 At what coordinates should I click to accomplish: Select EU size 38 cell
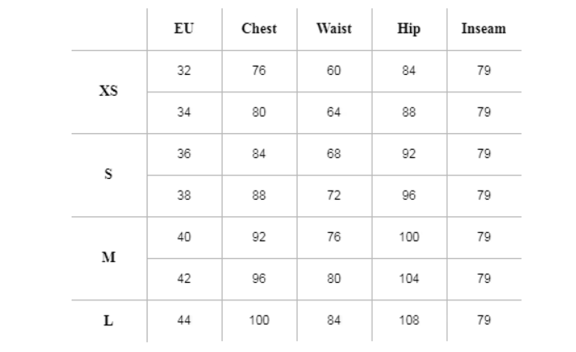[x=184, y=196]
